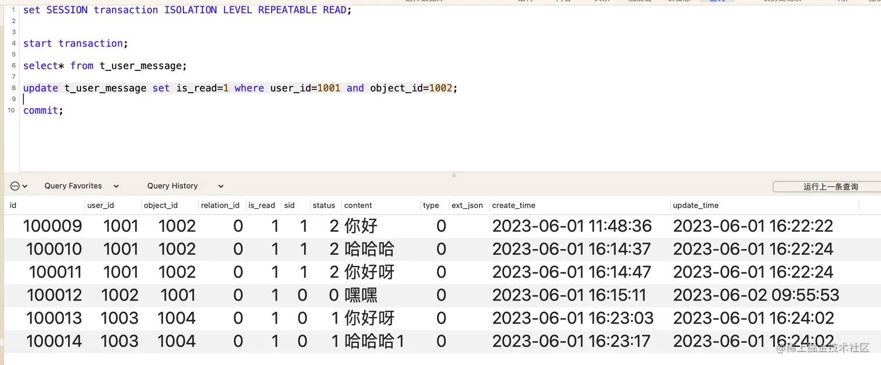
Task: Click the 'select* from t_user_message;' line
Action: [105, 66]
